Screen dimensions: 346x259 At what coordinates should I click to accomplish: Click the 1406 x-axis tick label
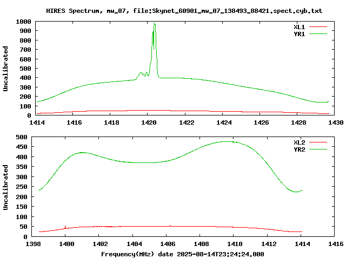[168, 244]
